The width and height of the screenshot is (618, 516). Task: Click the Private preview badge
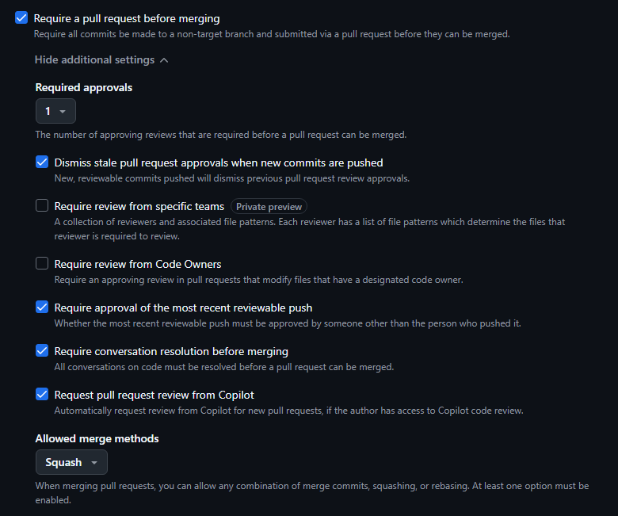pyautogui.click(x=269, y=207)
